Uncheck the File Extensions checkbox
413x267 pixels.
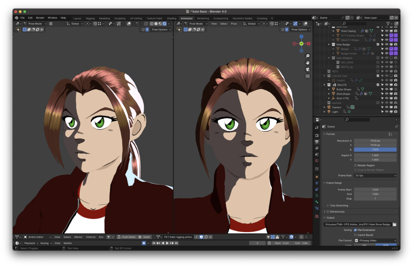coord(355,230)
